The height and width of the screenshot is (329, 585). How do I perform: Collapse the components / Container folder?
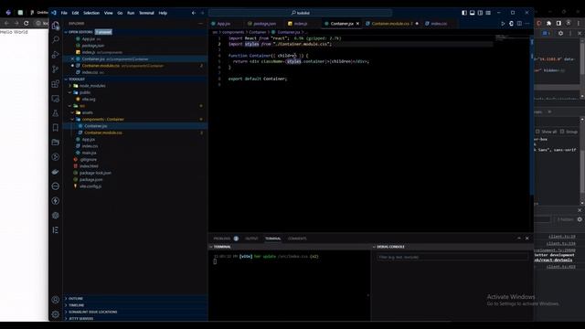pos(72,120)
